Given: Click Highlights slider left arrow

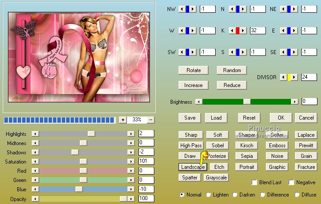Looking at the screenshot, I should tap(35, 134).
